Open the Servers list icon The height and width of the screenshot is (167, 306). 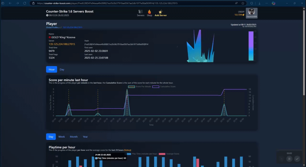coord(140,12)
